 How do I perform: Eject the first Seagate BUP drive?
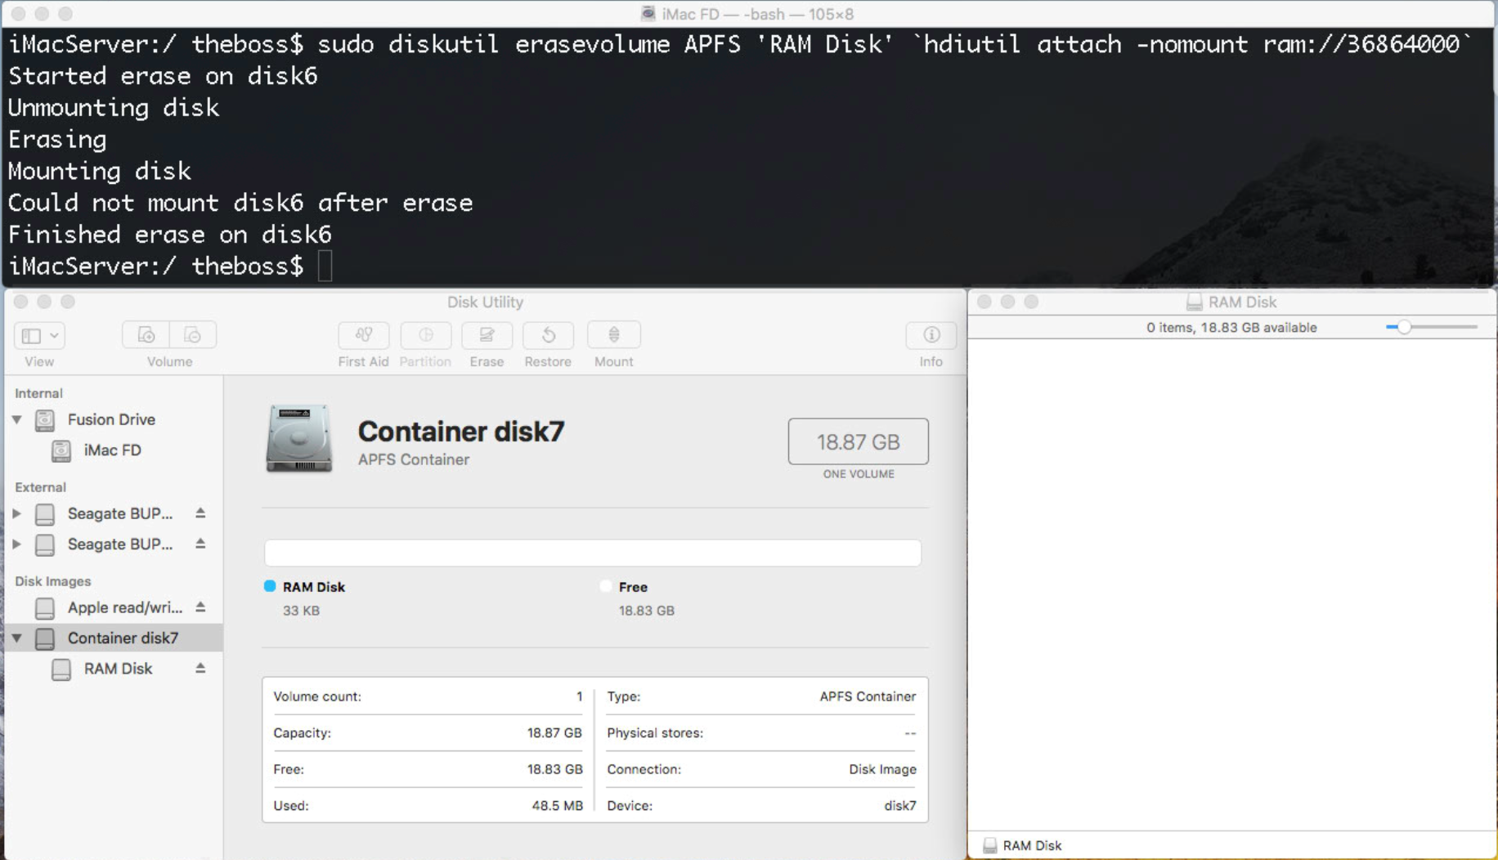[x=200, y=513]
